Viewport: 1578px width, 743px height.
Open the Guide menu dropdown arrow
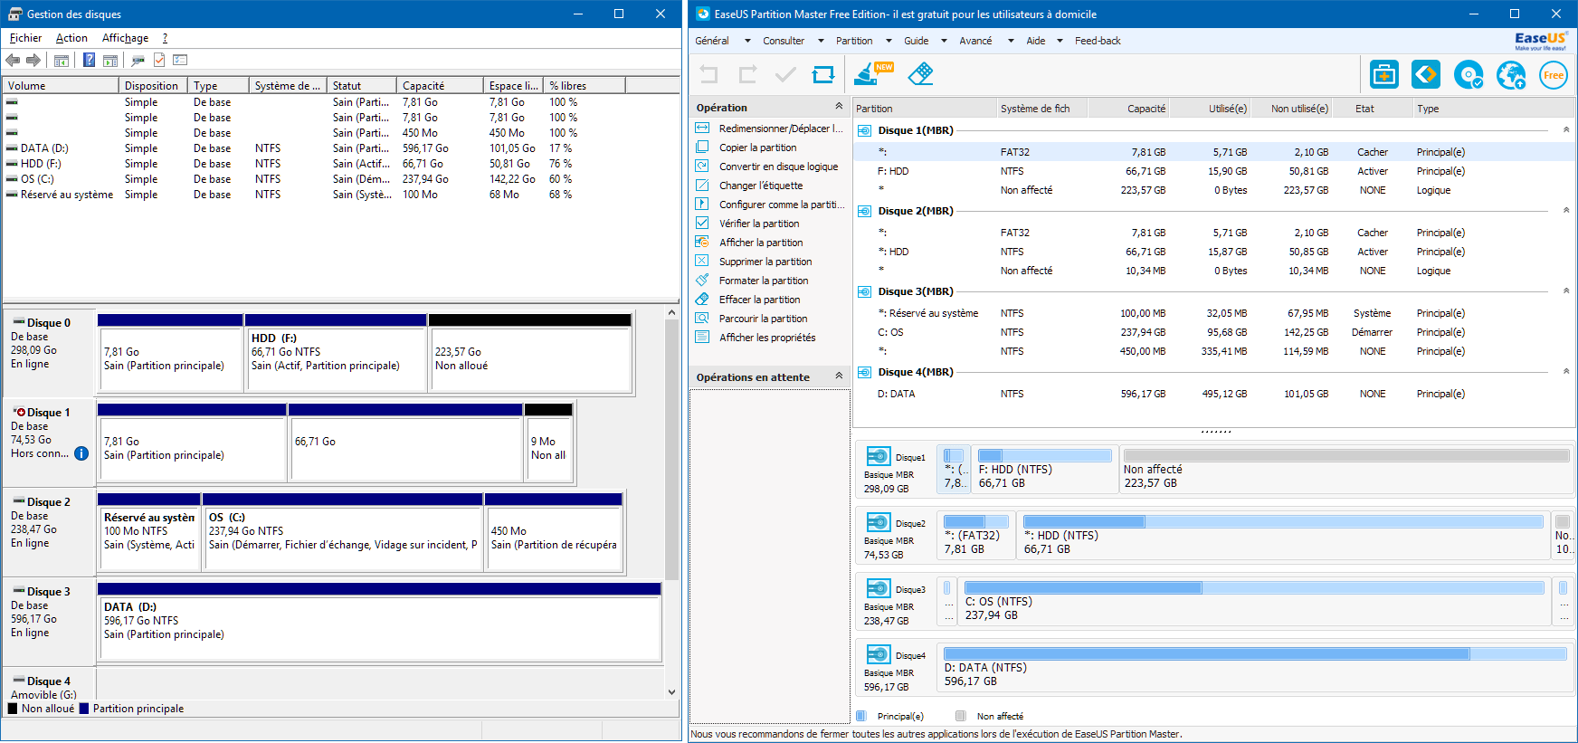pos(944,41)
